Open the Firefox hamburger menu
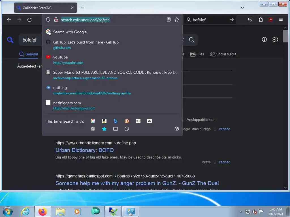The image size is (290, 217). (x=281, y=19)
